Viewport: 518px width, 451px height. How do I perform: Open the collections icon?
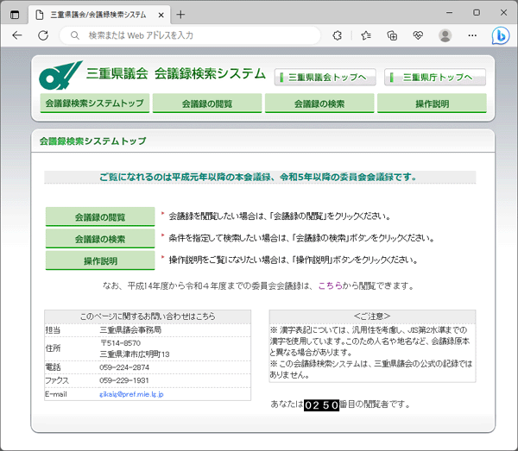392,35
